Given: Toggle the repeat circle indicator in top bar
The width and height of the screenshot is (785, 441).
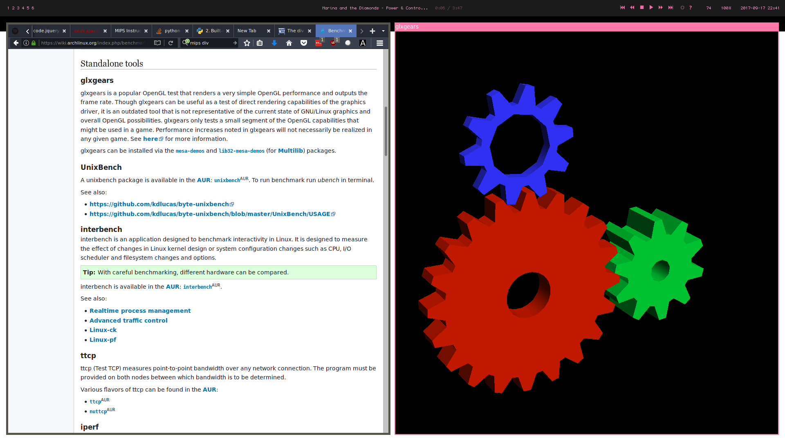Looking at the screenshot, I should (682, 8).
